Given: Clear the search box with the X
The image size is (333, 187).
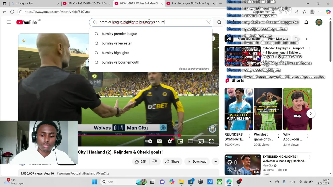Looking at the screenshot, I should point(208,22).
